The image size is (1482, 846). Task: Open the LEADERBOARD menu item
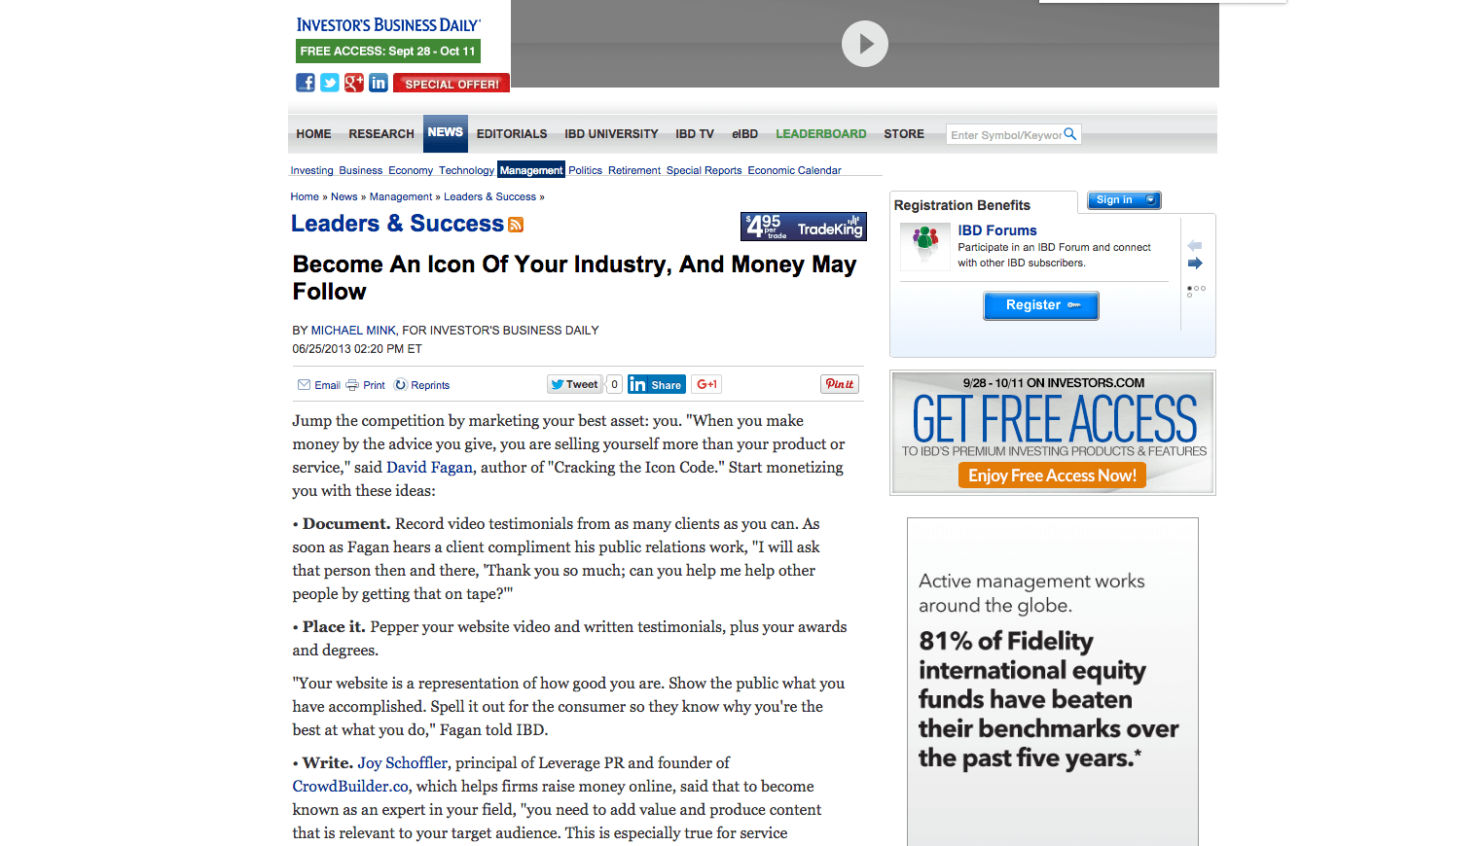pyautogui.click(x=820, y=134)
